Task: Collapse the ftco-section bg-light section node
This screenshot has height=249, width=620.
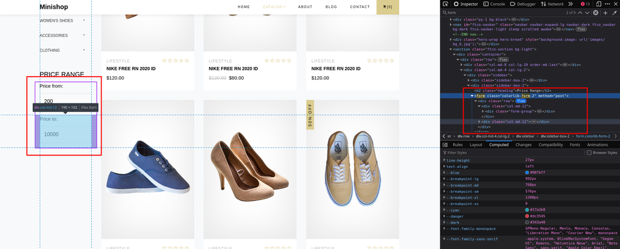Action: (x=451, y=50)
